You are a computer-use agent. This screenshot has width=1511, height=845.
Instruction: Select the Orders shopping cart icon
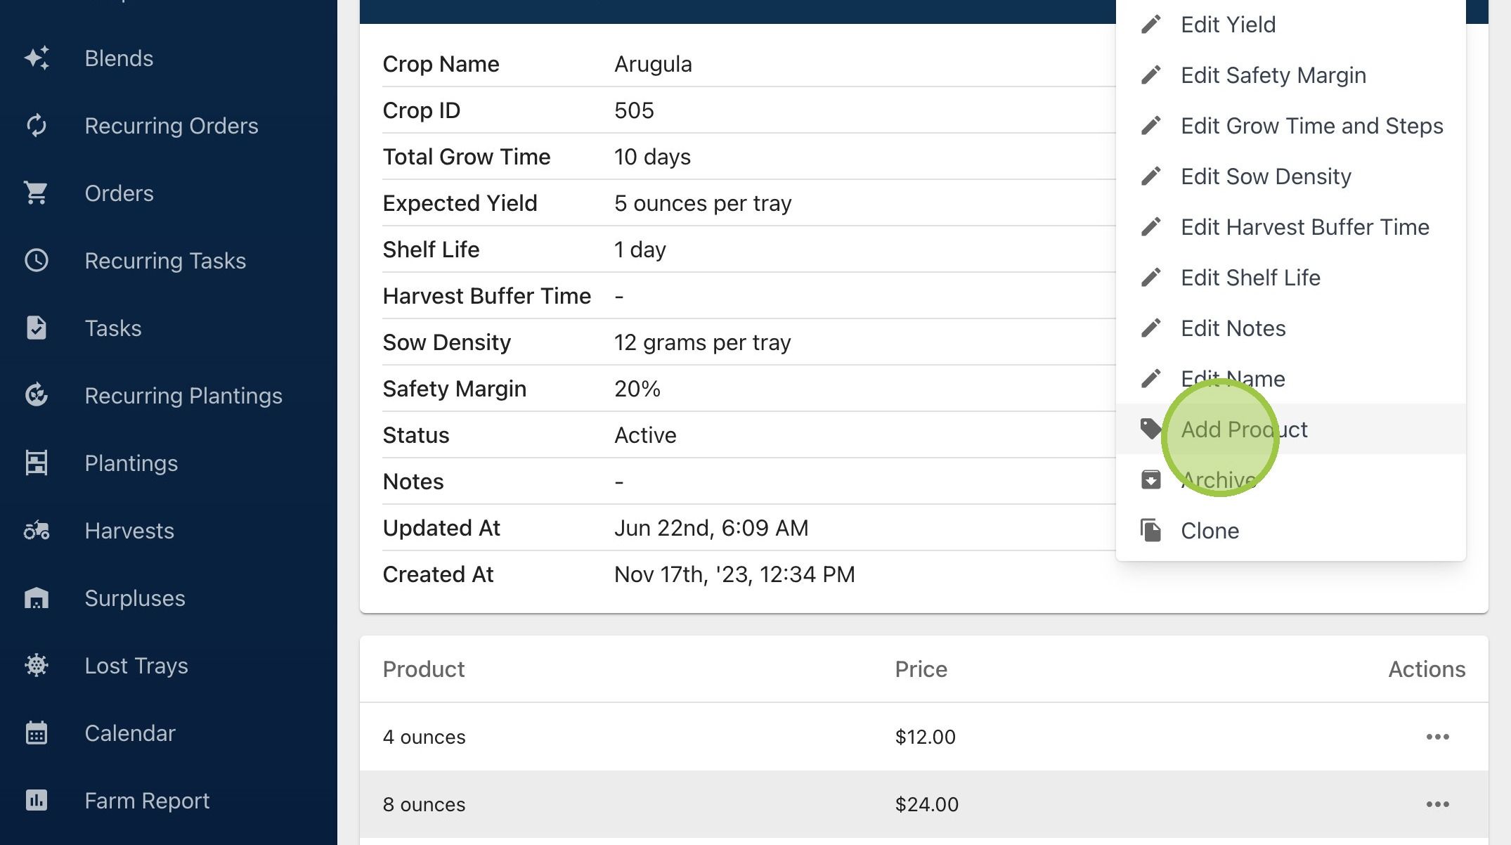pos(37,193)
